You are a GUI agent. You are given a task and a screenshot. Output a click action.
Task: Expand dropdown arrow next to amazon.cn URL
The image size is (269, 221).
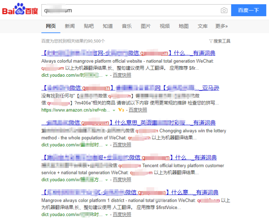(114, 110)
